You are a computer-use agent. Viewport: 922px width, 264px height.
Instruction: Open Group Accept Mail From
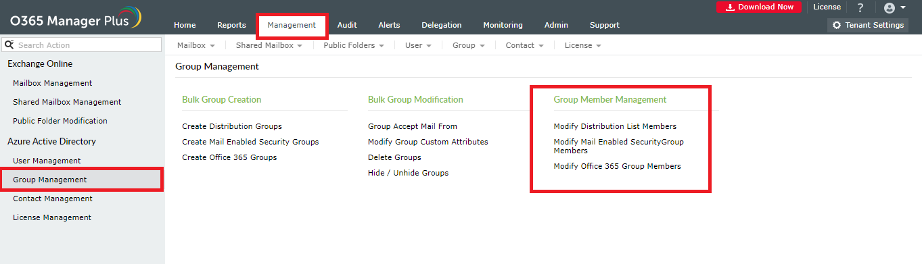pos(413,126)
